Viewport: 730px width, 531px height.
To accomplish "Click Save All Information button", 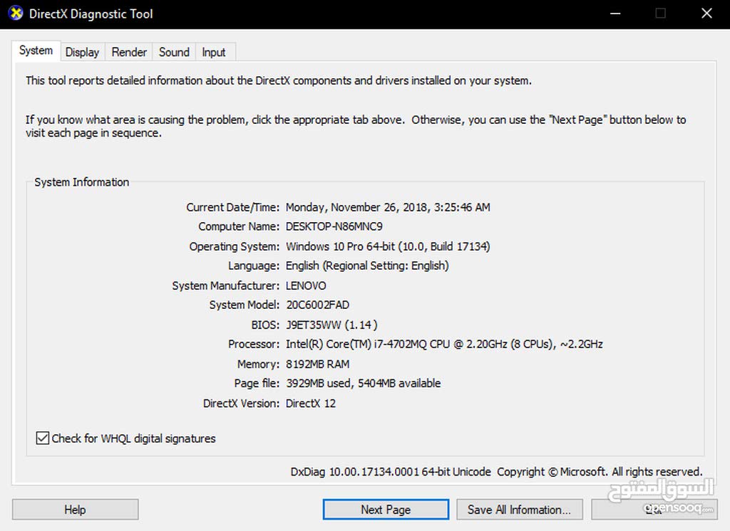I will coord(519,510).
